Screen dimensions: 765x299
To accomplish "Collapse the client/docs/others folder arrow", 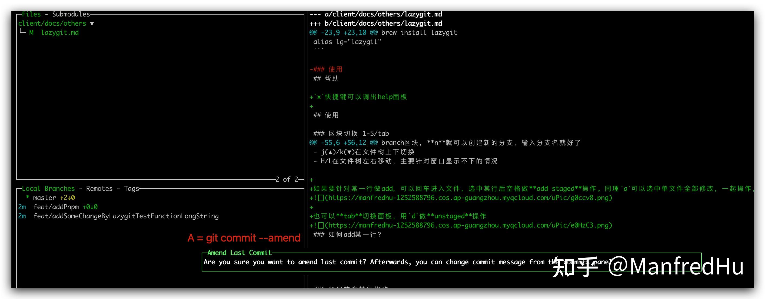I will pyautogui.click(x=92, y=24).
